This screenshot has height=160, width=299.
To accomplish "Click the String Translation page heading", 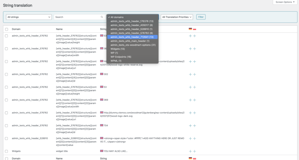I will click(18, 5).
